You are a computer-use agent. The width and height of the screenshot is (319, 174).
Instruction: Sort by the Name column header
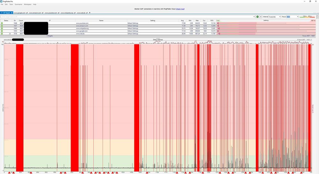pyautogui.click(x=101, y=20)
